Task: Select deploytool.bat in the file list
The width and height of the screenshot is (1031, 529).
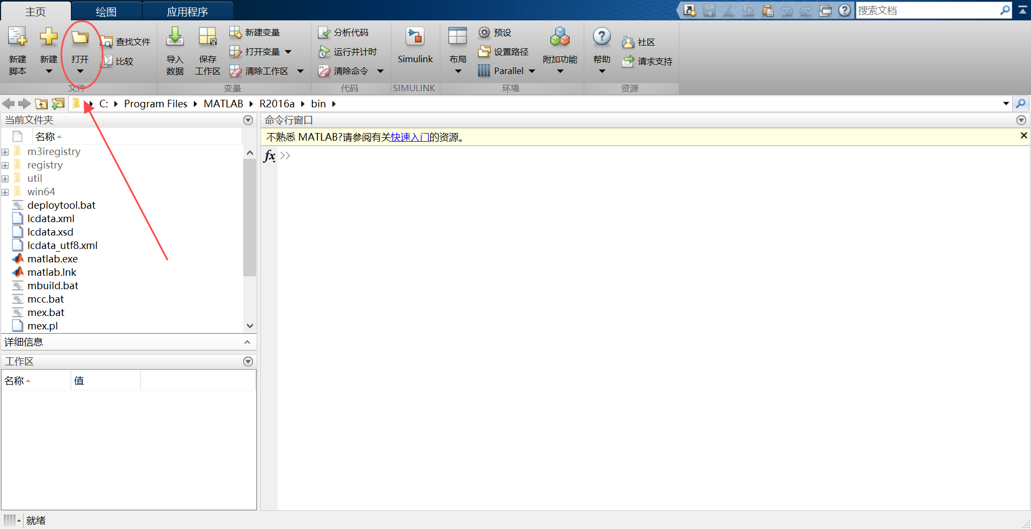Action: (x=61, y=205)
